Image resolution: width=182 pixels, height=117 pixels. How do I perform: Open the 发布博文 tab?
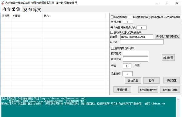point(32,10)
